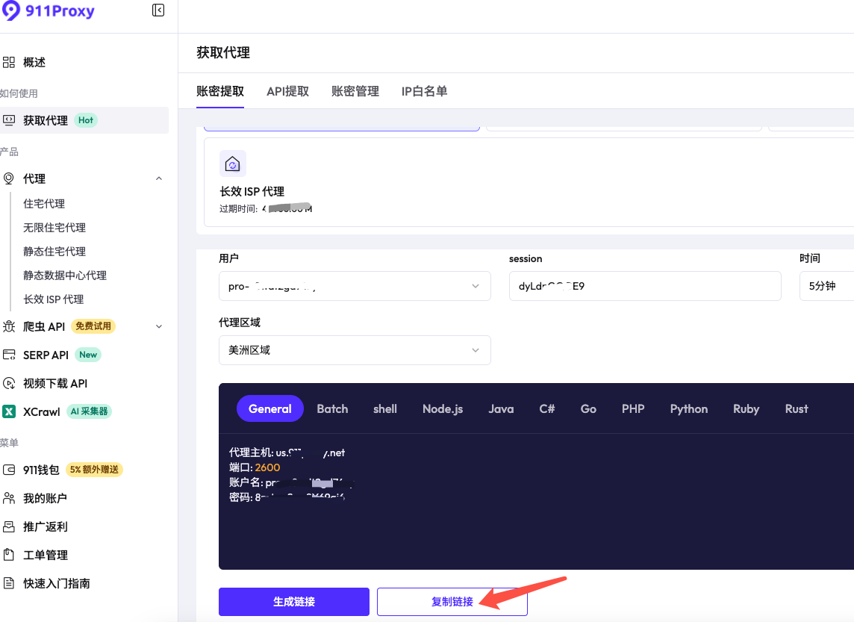854x622 pixels.
Task: Click the 快速入门指南 document icon
Action: point(9,583)
